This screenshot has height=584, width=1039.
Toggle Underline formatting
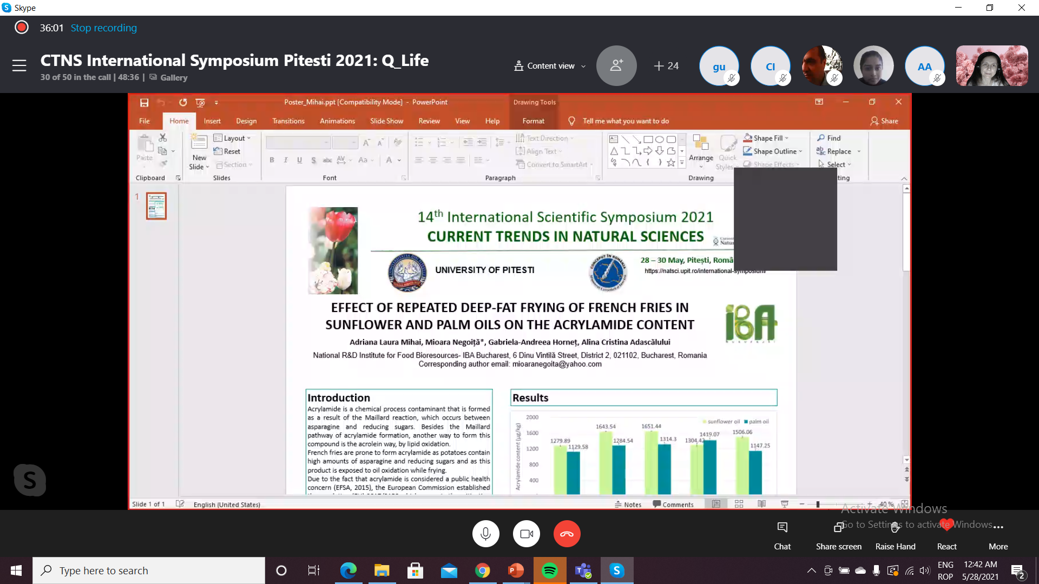click(299, 160)
